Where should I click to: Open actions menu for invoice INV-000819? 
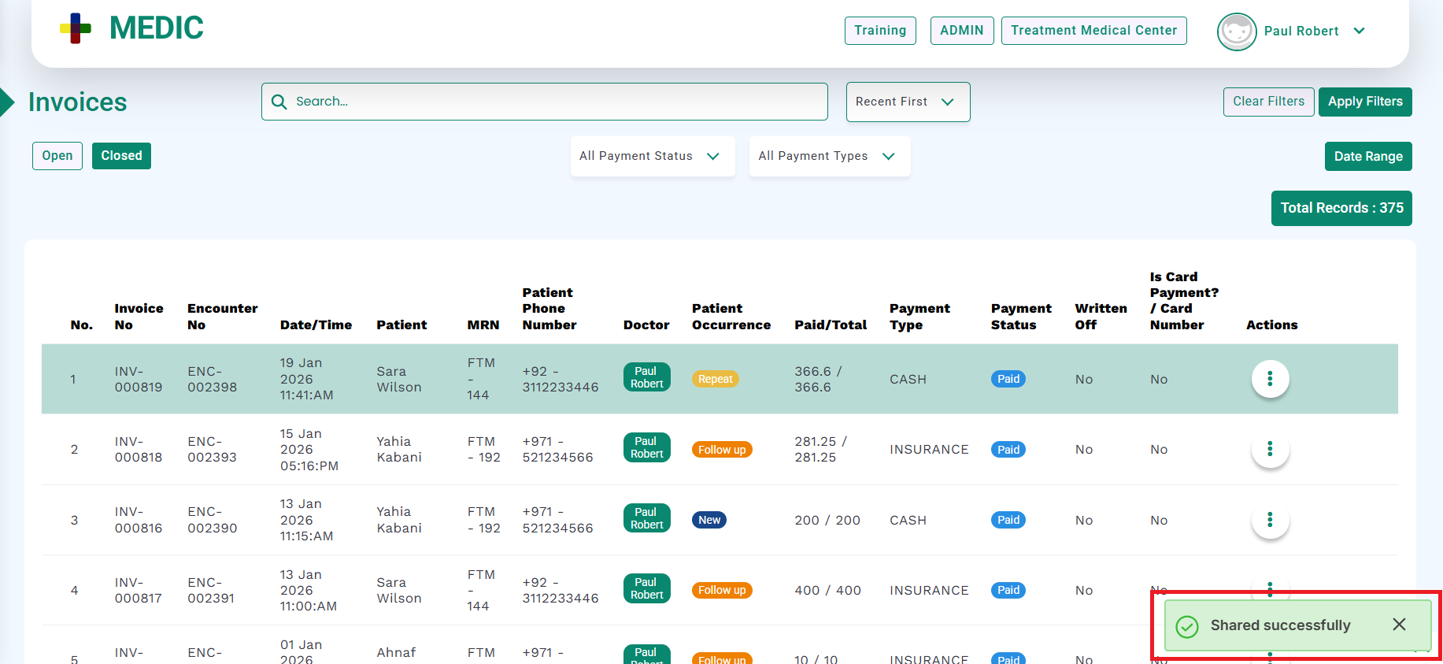[1269, 379]
